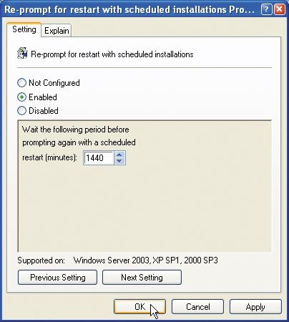
Task: Click the Re-prompt for restart heading text
Action: pos(112,54)
